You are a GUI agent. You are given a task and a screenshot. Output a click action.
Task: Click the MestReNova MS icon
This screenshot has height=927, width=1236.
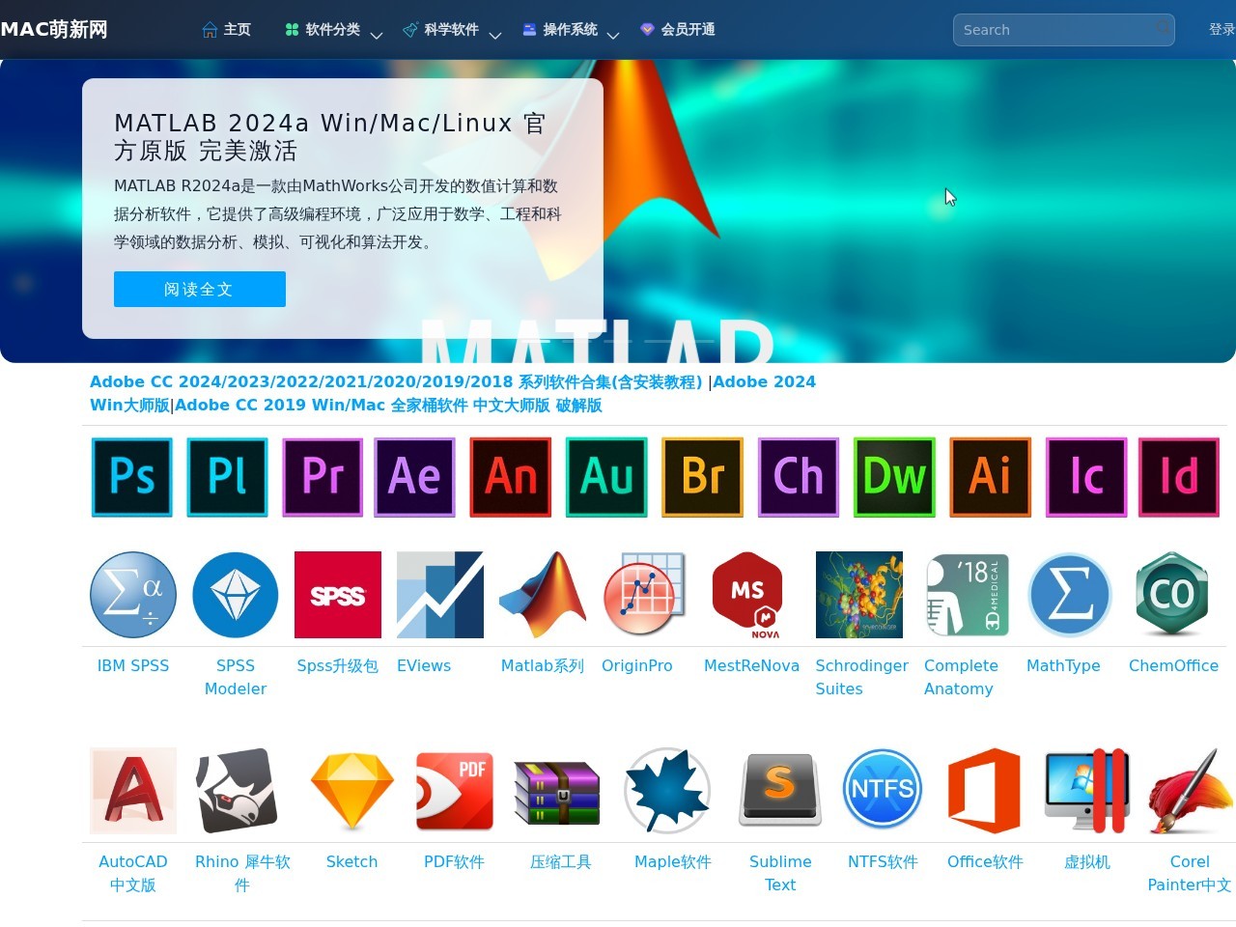coord(747,595)
